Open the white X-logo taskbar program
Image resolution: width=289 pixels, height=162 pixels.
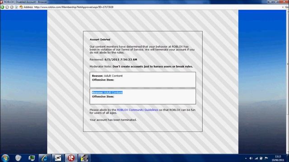(x=58, y=158)
